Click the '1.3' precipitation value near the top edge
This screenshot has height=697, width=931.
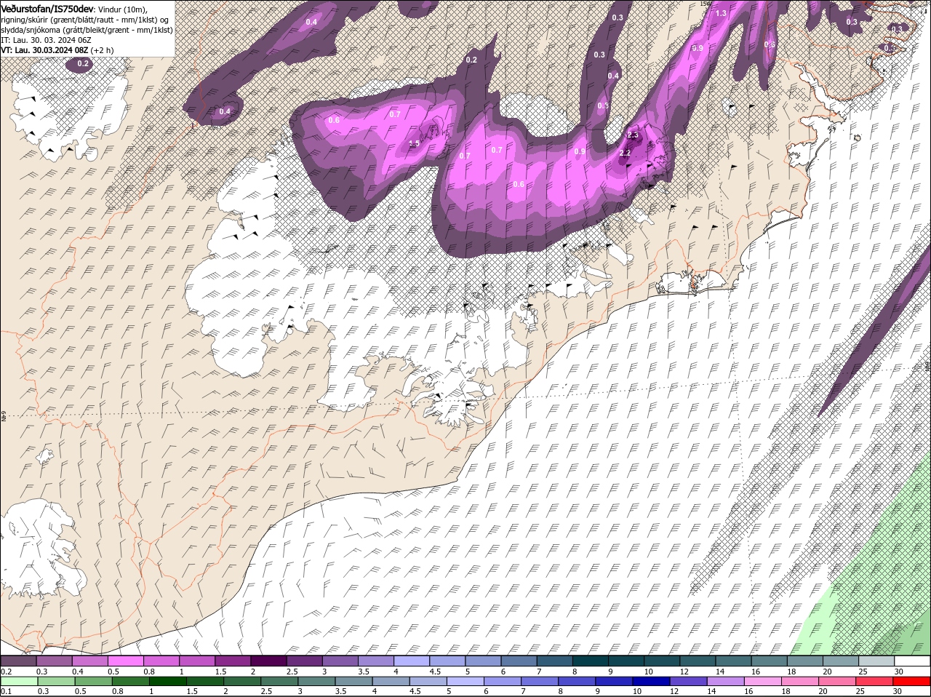(x=721, y=13)
